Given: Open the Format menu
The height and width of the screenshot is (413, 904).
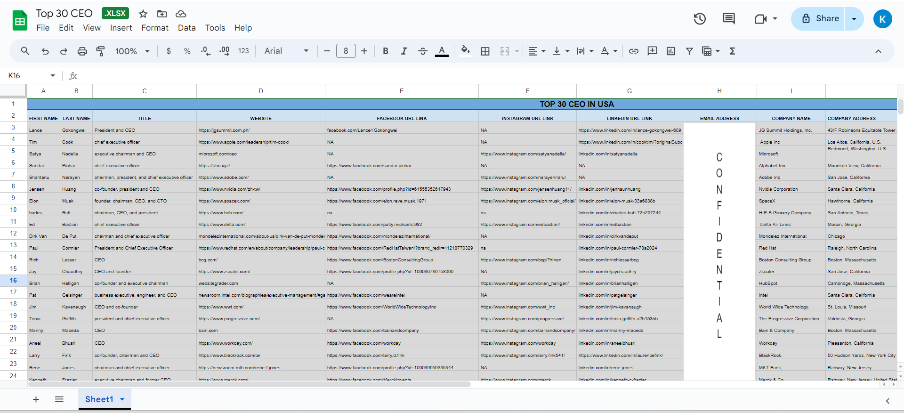Looking at the screenshot, I should 155,28.
